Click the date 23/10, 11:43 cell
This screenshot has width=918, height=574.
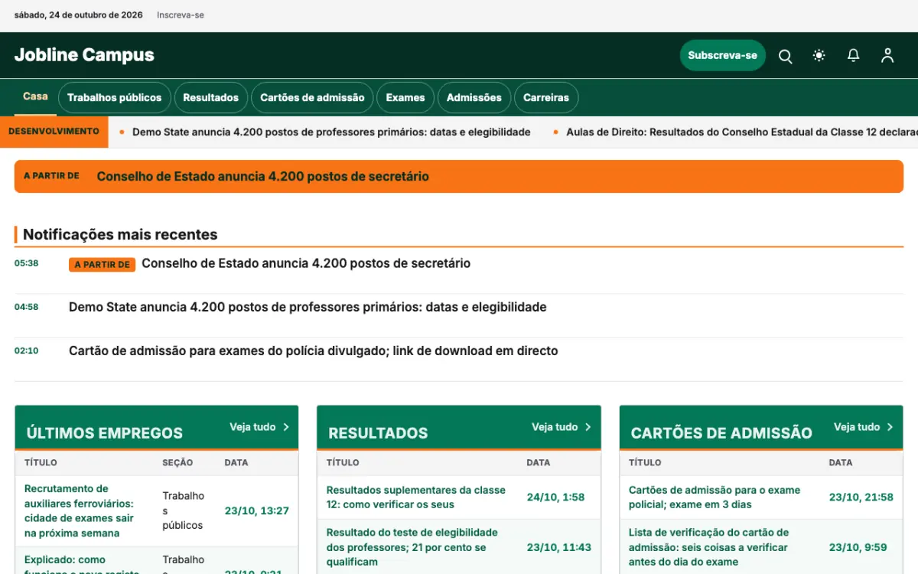[559, 547]
